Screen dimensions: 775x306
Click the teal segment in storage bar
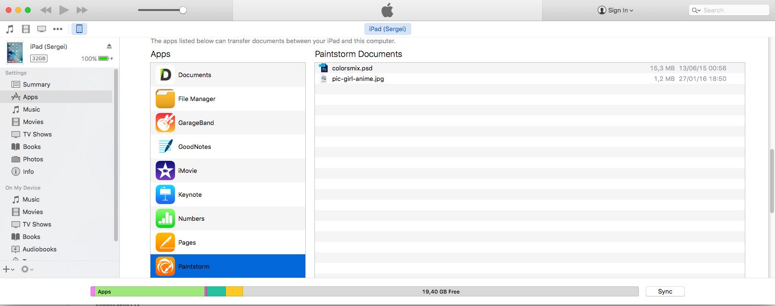(x=216, y=291)
